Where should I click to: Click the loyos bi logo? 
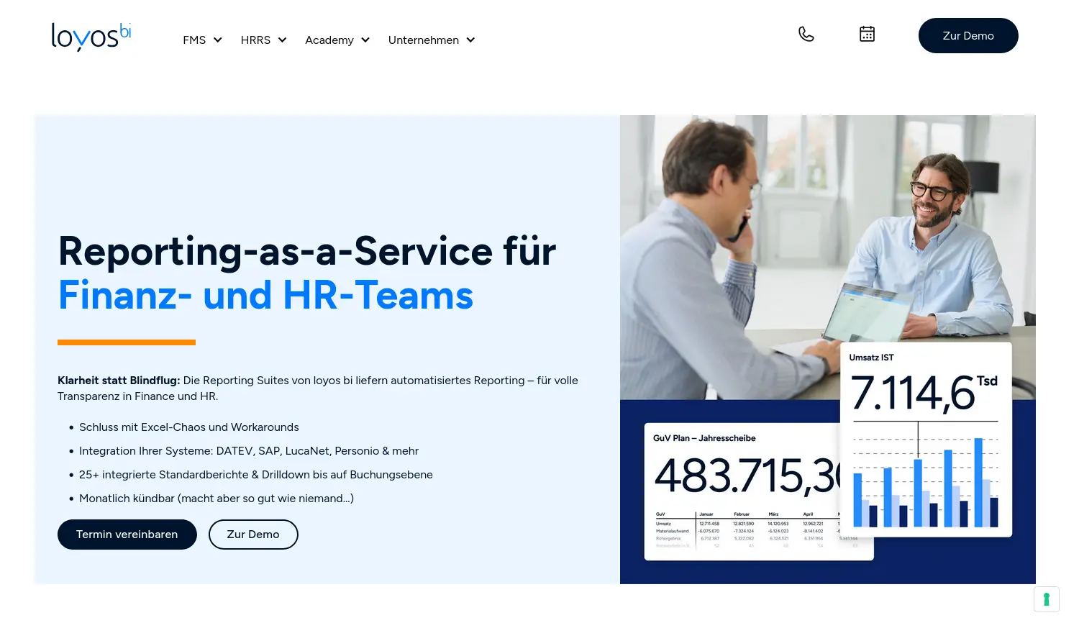[x=91, y=37]
